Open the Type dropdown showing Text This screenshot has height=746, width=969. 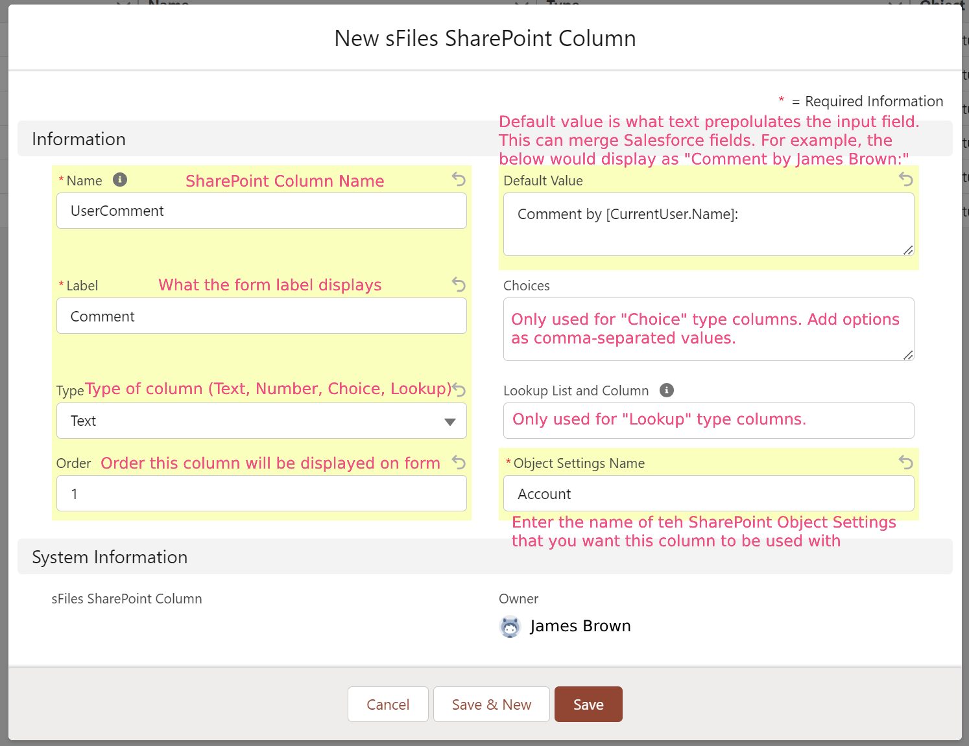pos(261,421)
